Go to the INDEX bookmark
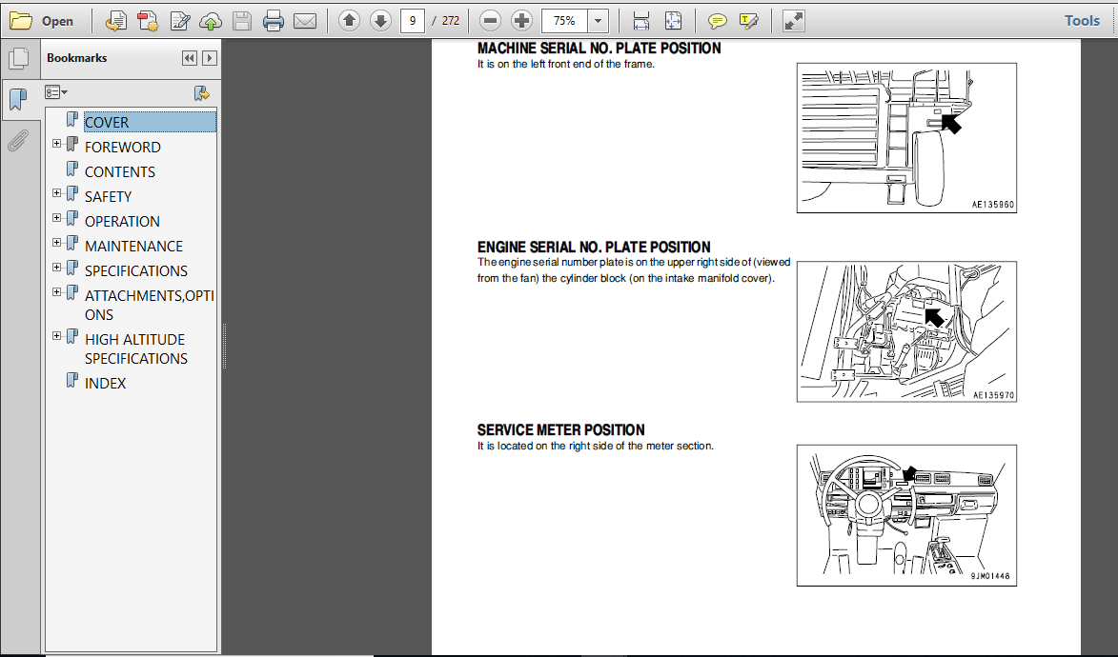 click(x=106, y=384)
